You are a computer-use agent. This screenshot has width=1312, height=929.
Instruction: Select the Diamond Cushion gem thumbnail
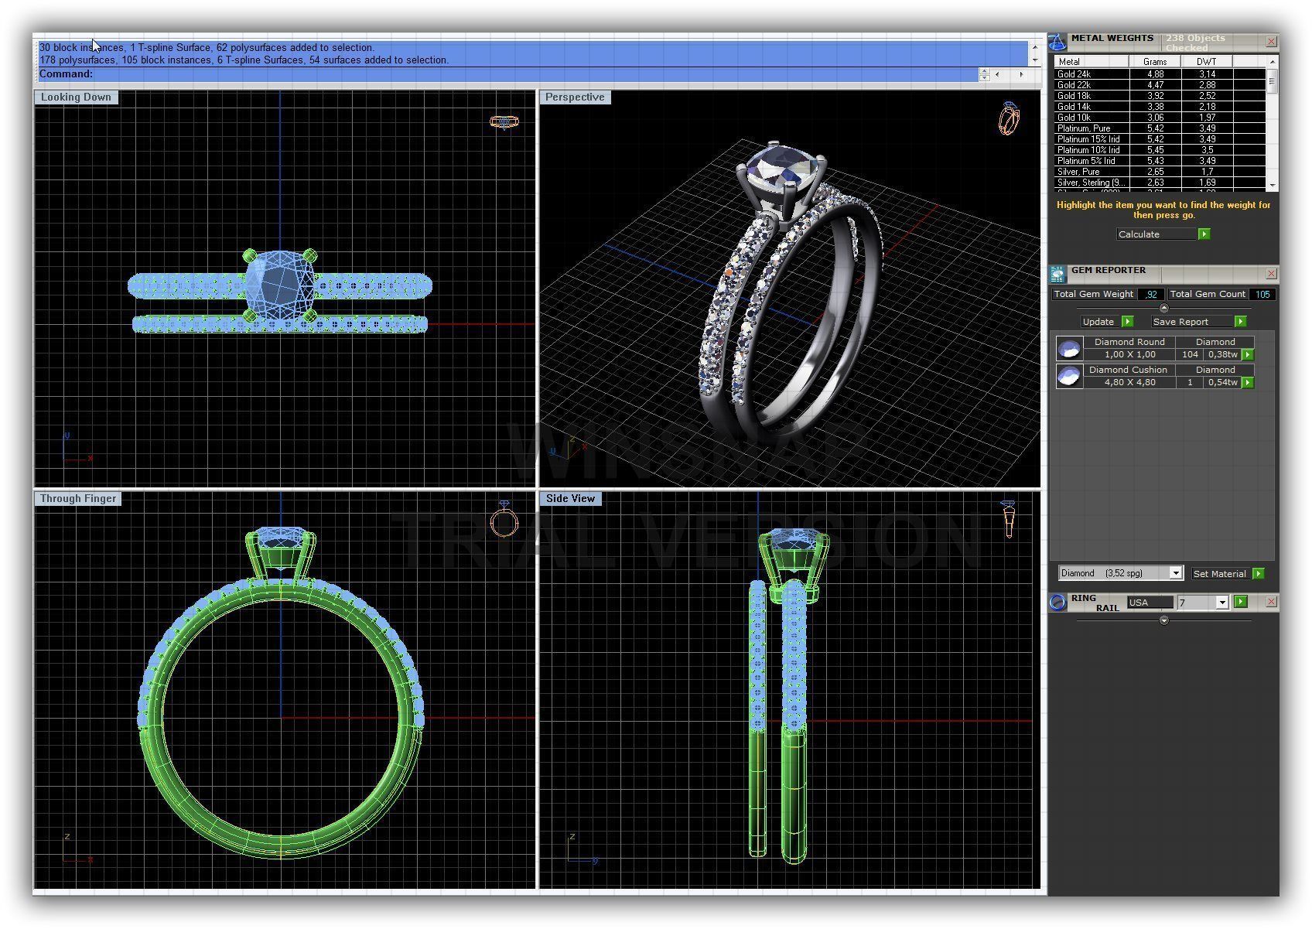click(x=1069, y=376)
